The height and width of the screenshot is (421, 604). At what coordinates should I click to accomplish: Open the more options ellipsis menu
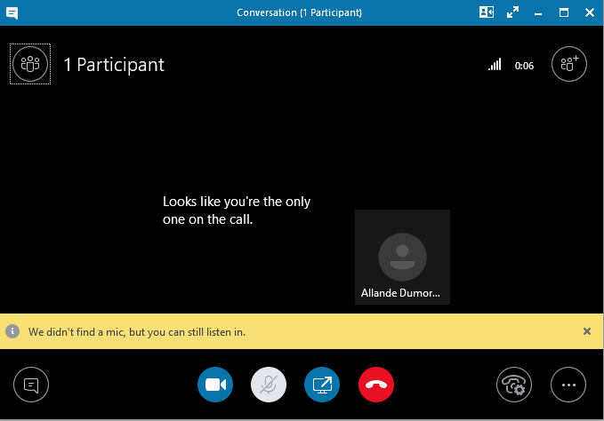click(568, 385)
